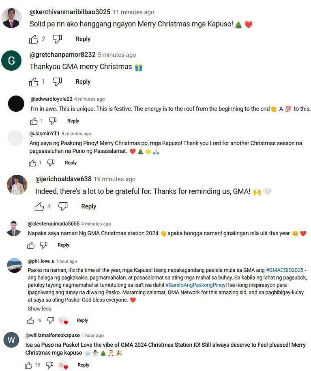Click thumbs down on @JasminYT1's comment
311x371 pixels.
point(51,163)
